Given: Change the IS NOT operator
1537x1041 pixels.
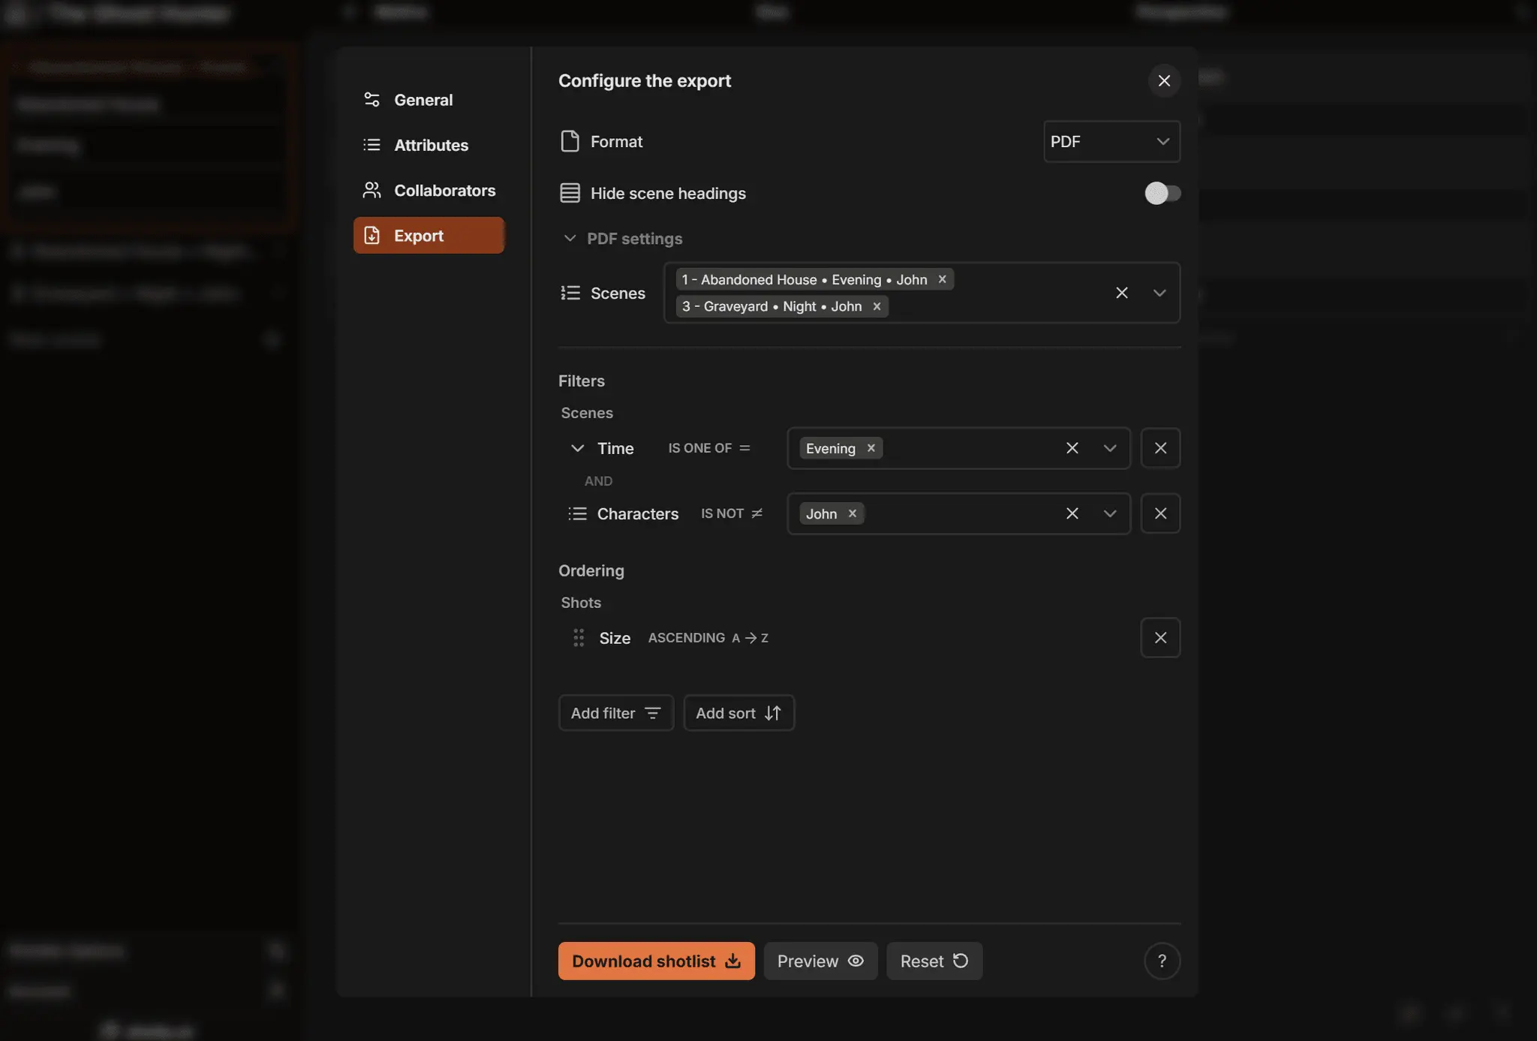Looking at the screenshot, I should point(732,513).
